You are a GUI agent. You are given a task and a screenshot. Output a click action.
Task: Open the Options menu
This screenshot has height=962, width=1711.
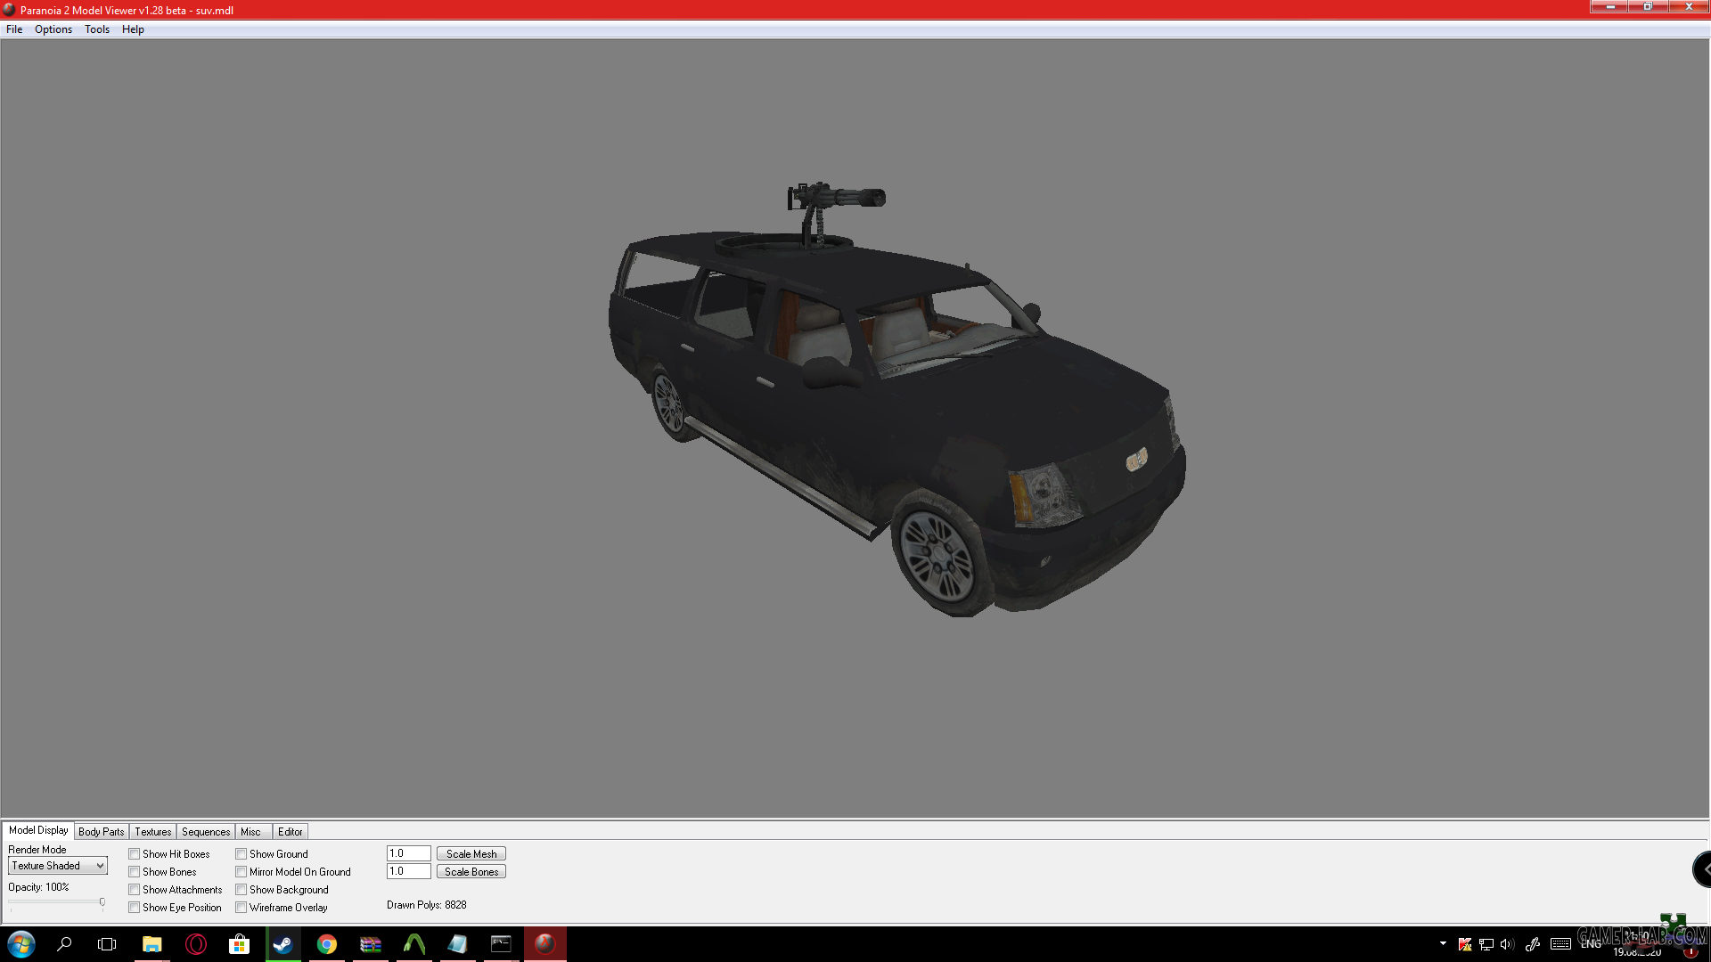[53, 29]
